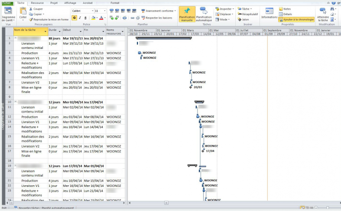Viewport: 341px width, 212px height.
Task: Toggle Planification manuelle mode
Action: click(187, 14)
